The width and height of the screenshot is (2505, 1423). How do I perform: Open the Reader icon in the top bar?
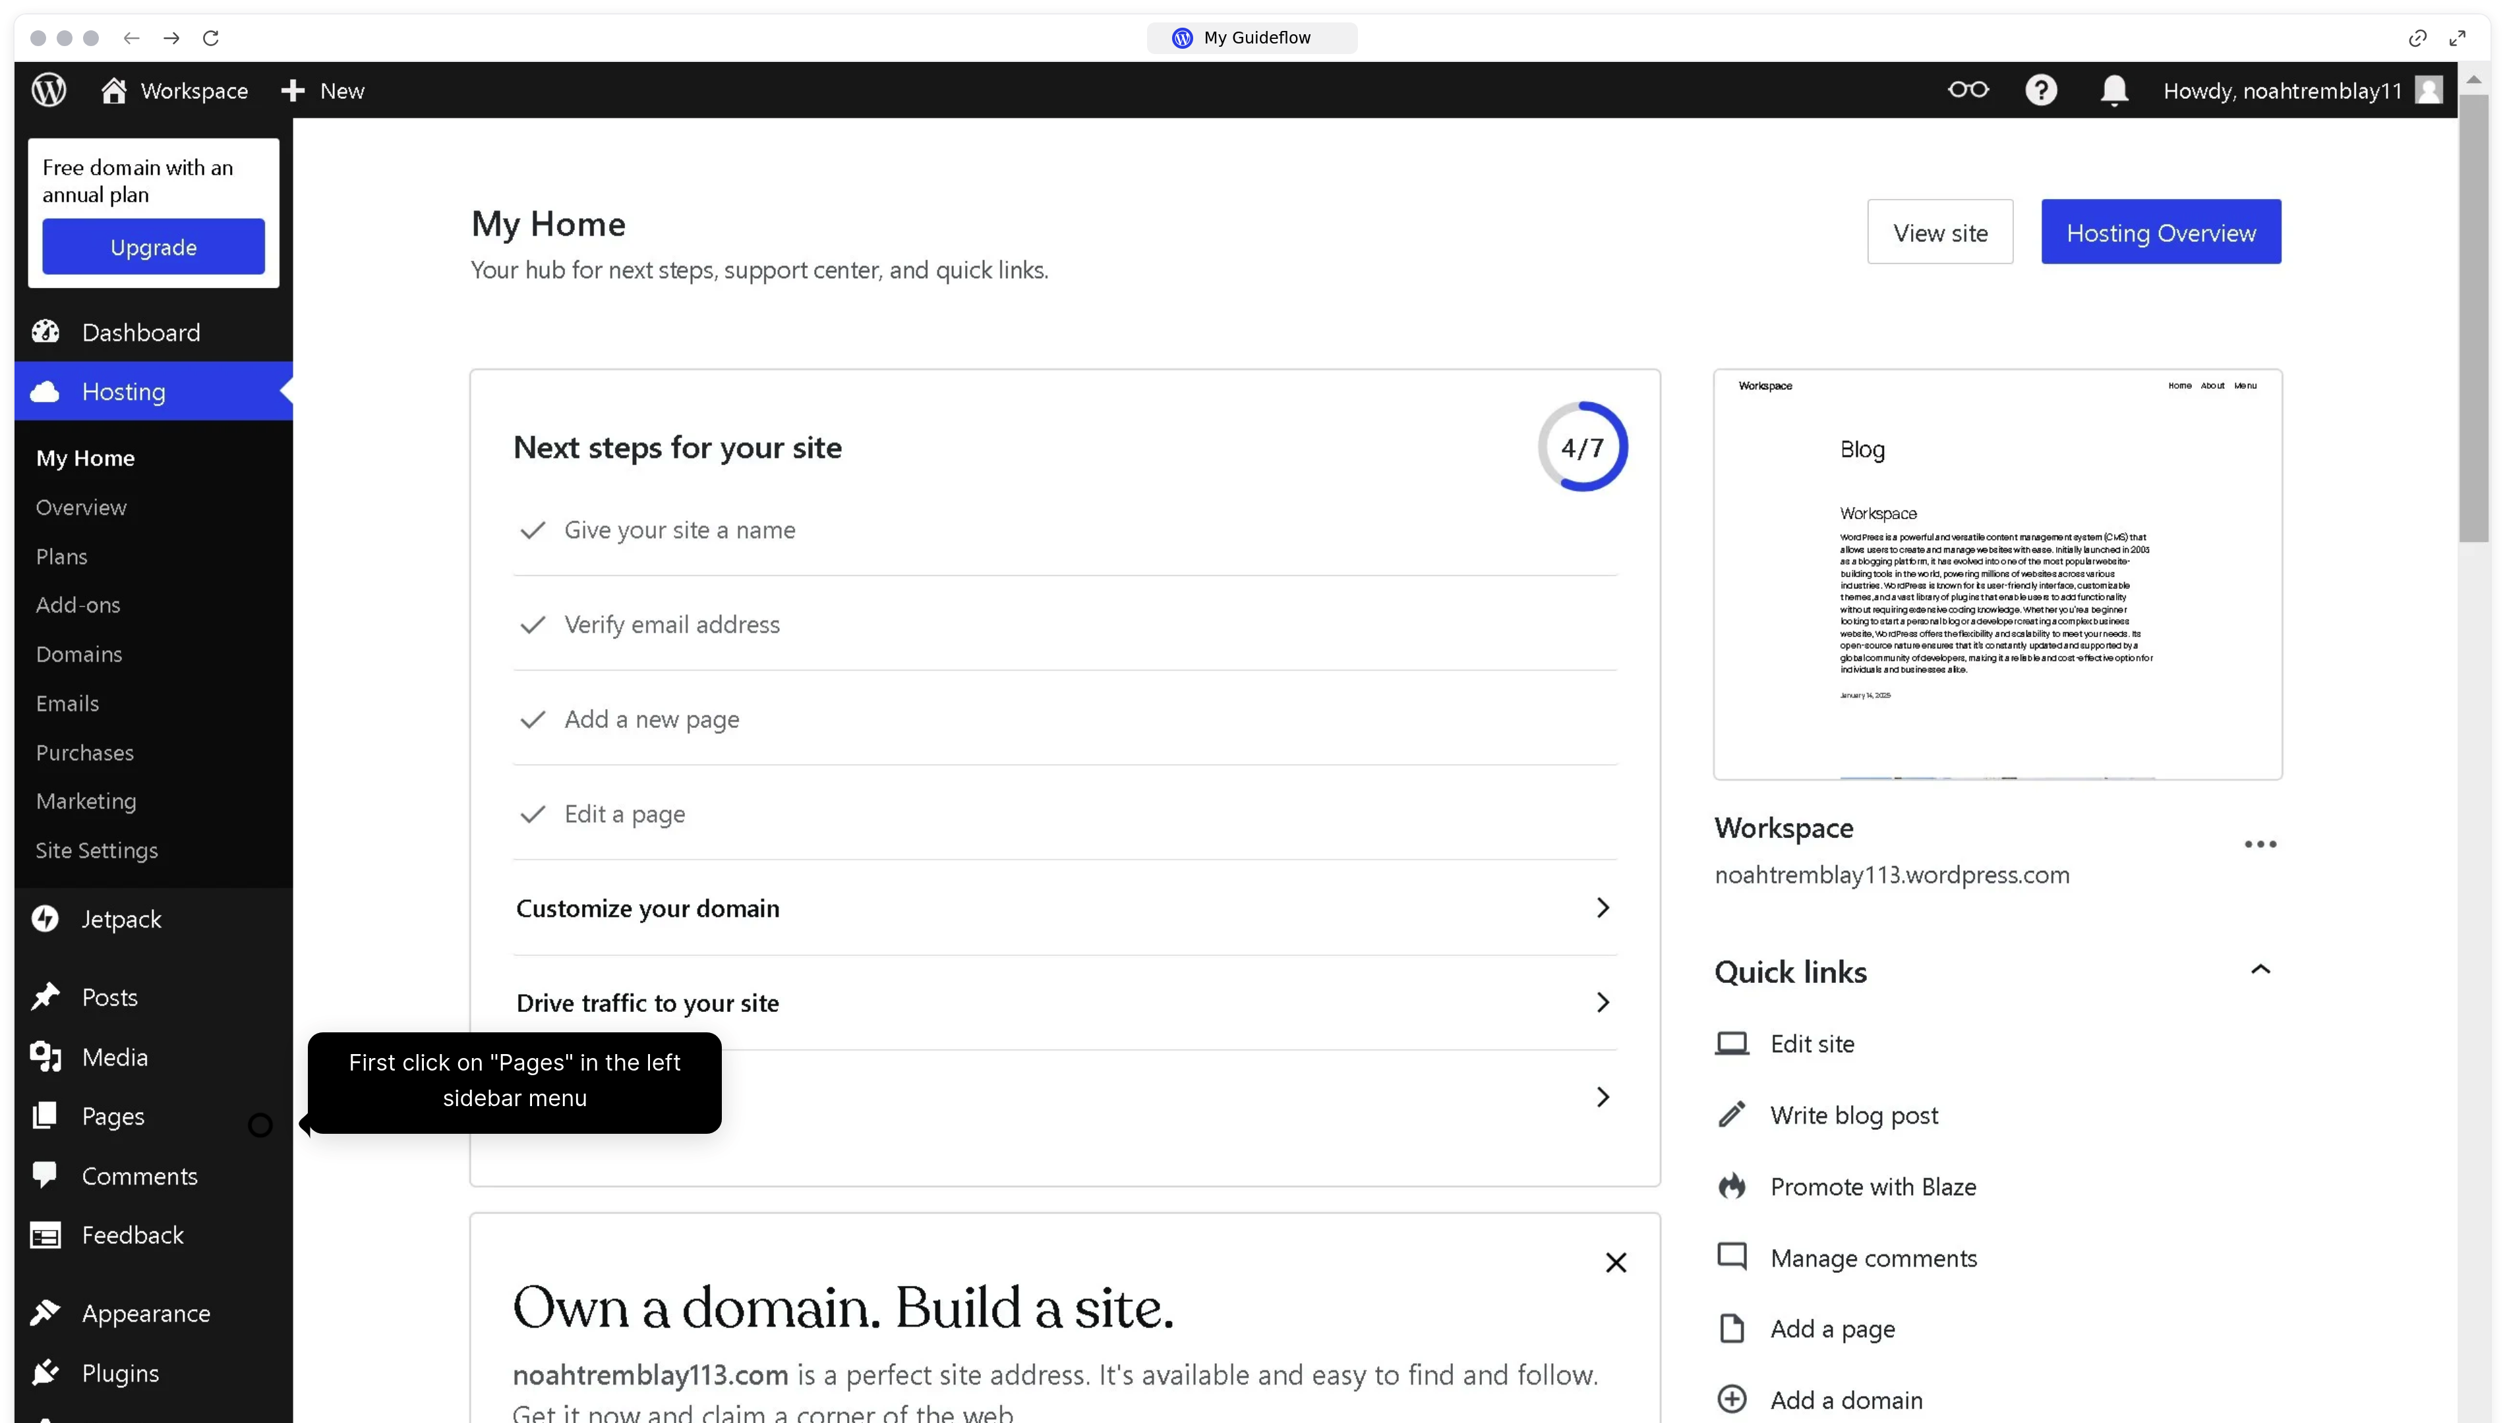(x=1967, y=90)
